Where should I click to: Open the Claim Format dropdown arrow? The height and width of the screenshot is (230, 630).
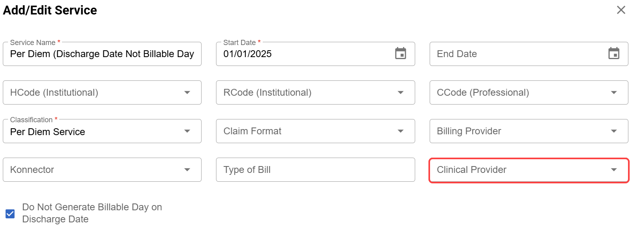point(400,131)
